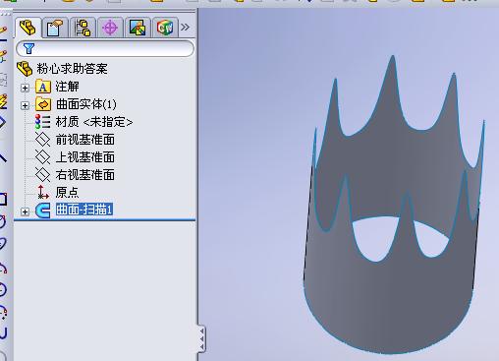The width and height of the screenshot is (499, 361).
Task: Click the filter funnel icon
Action: coord(28,48)
